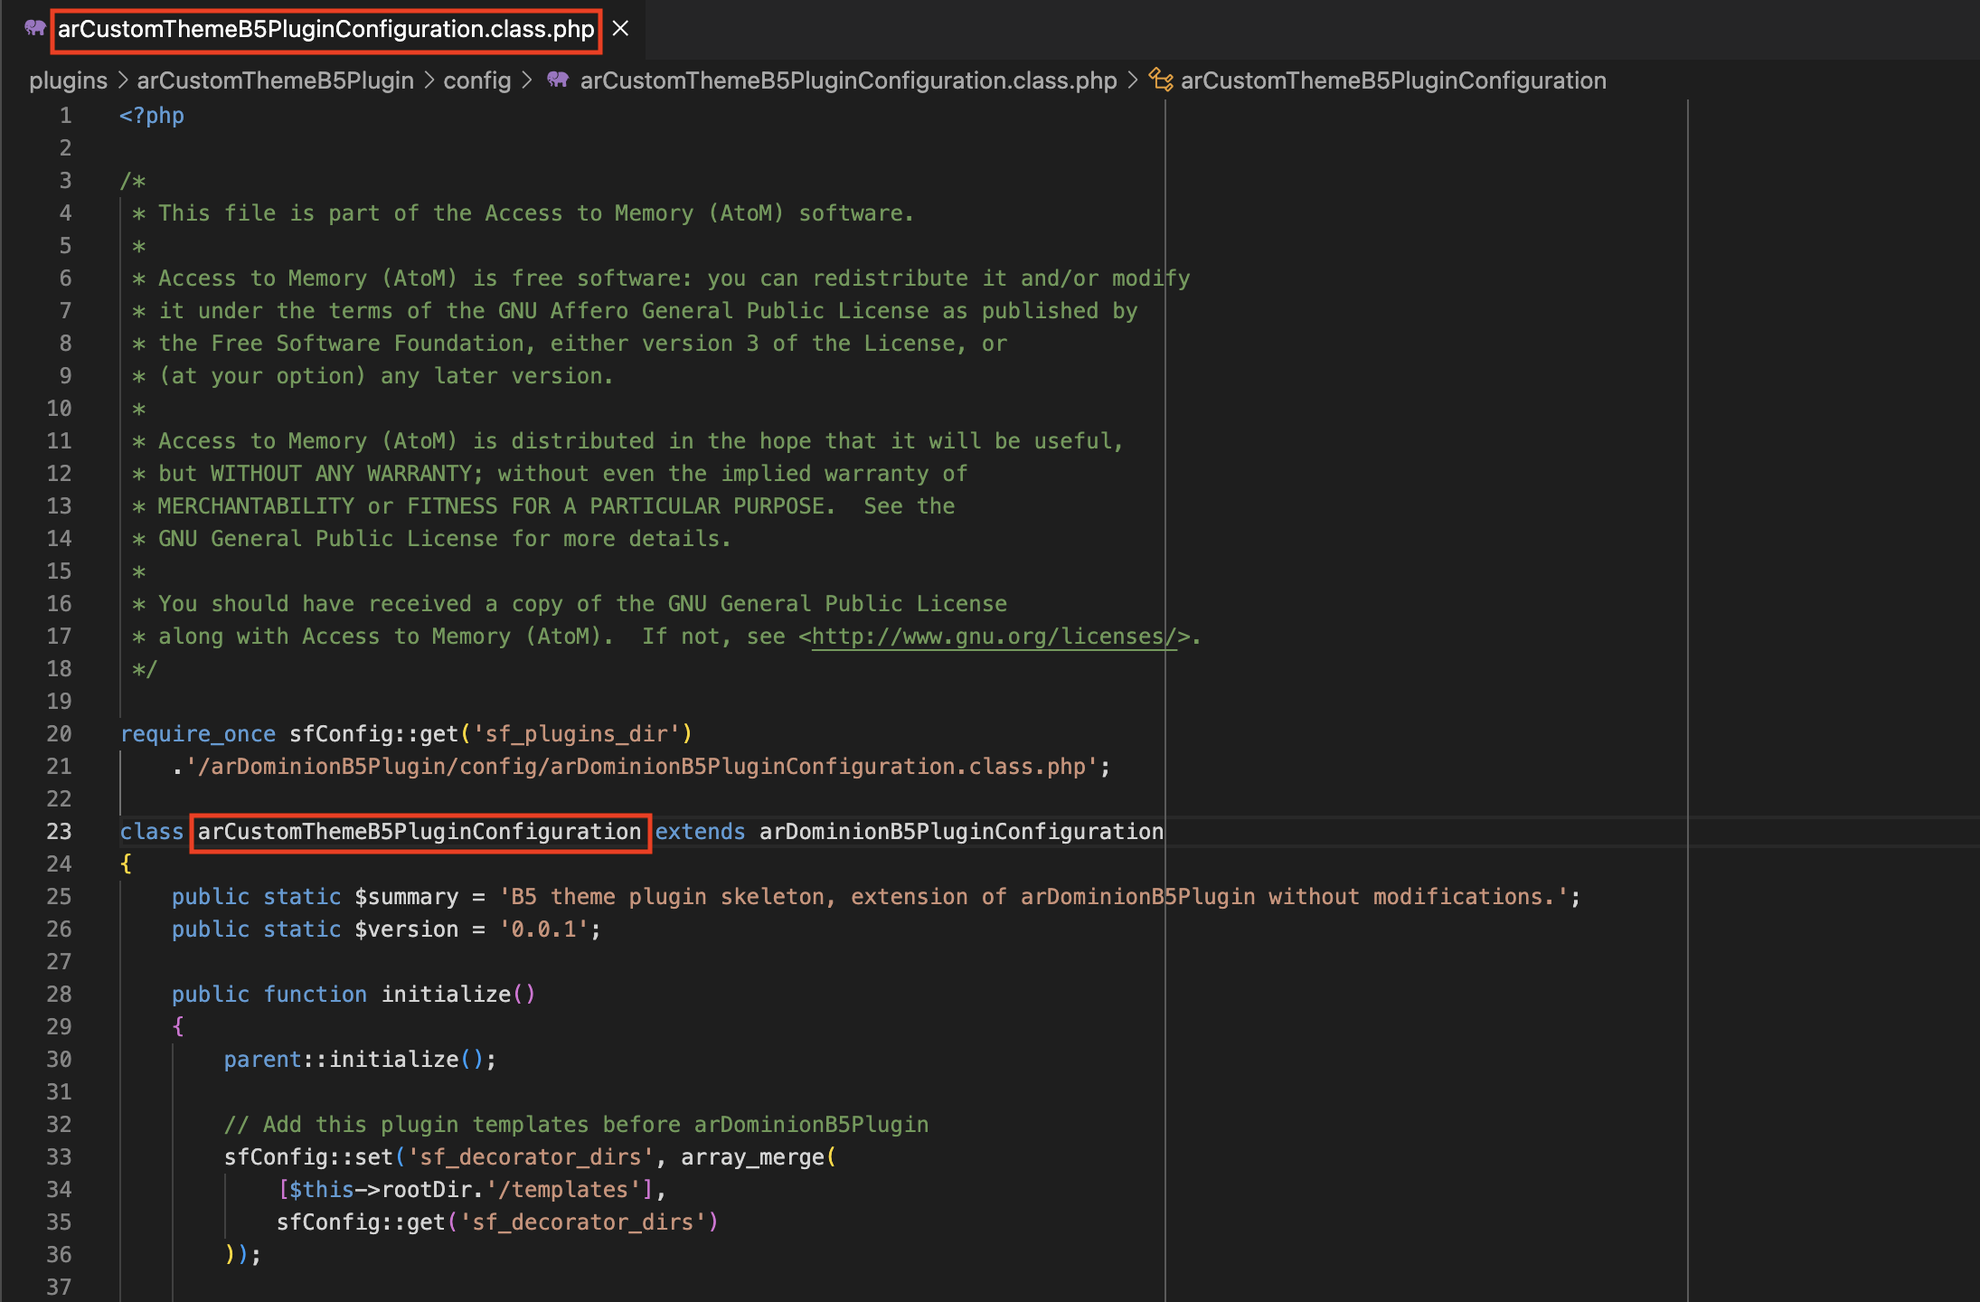Click the require_once keyword on line 20

198,734
